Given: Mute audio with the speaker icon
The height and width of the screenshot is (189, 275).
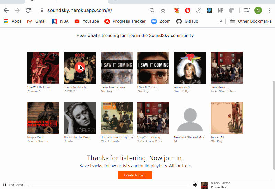Looking at the screenshot, I should 195,185.
